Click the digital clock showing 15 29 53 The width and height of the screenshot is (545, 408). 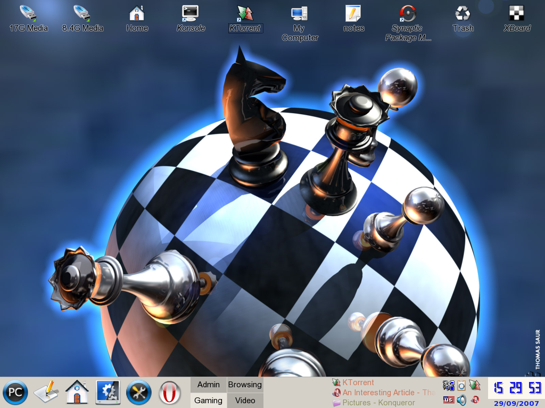(516, 387)
